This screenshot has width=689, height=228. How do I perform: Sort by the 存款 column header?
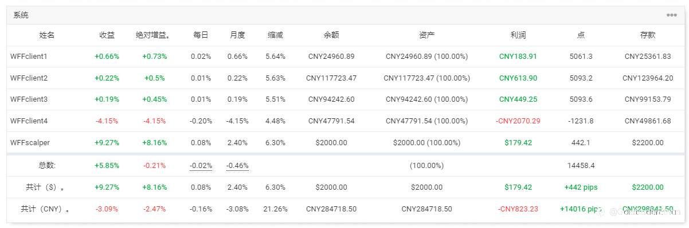point(648,35)
